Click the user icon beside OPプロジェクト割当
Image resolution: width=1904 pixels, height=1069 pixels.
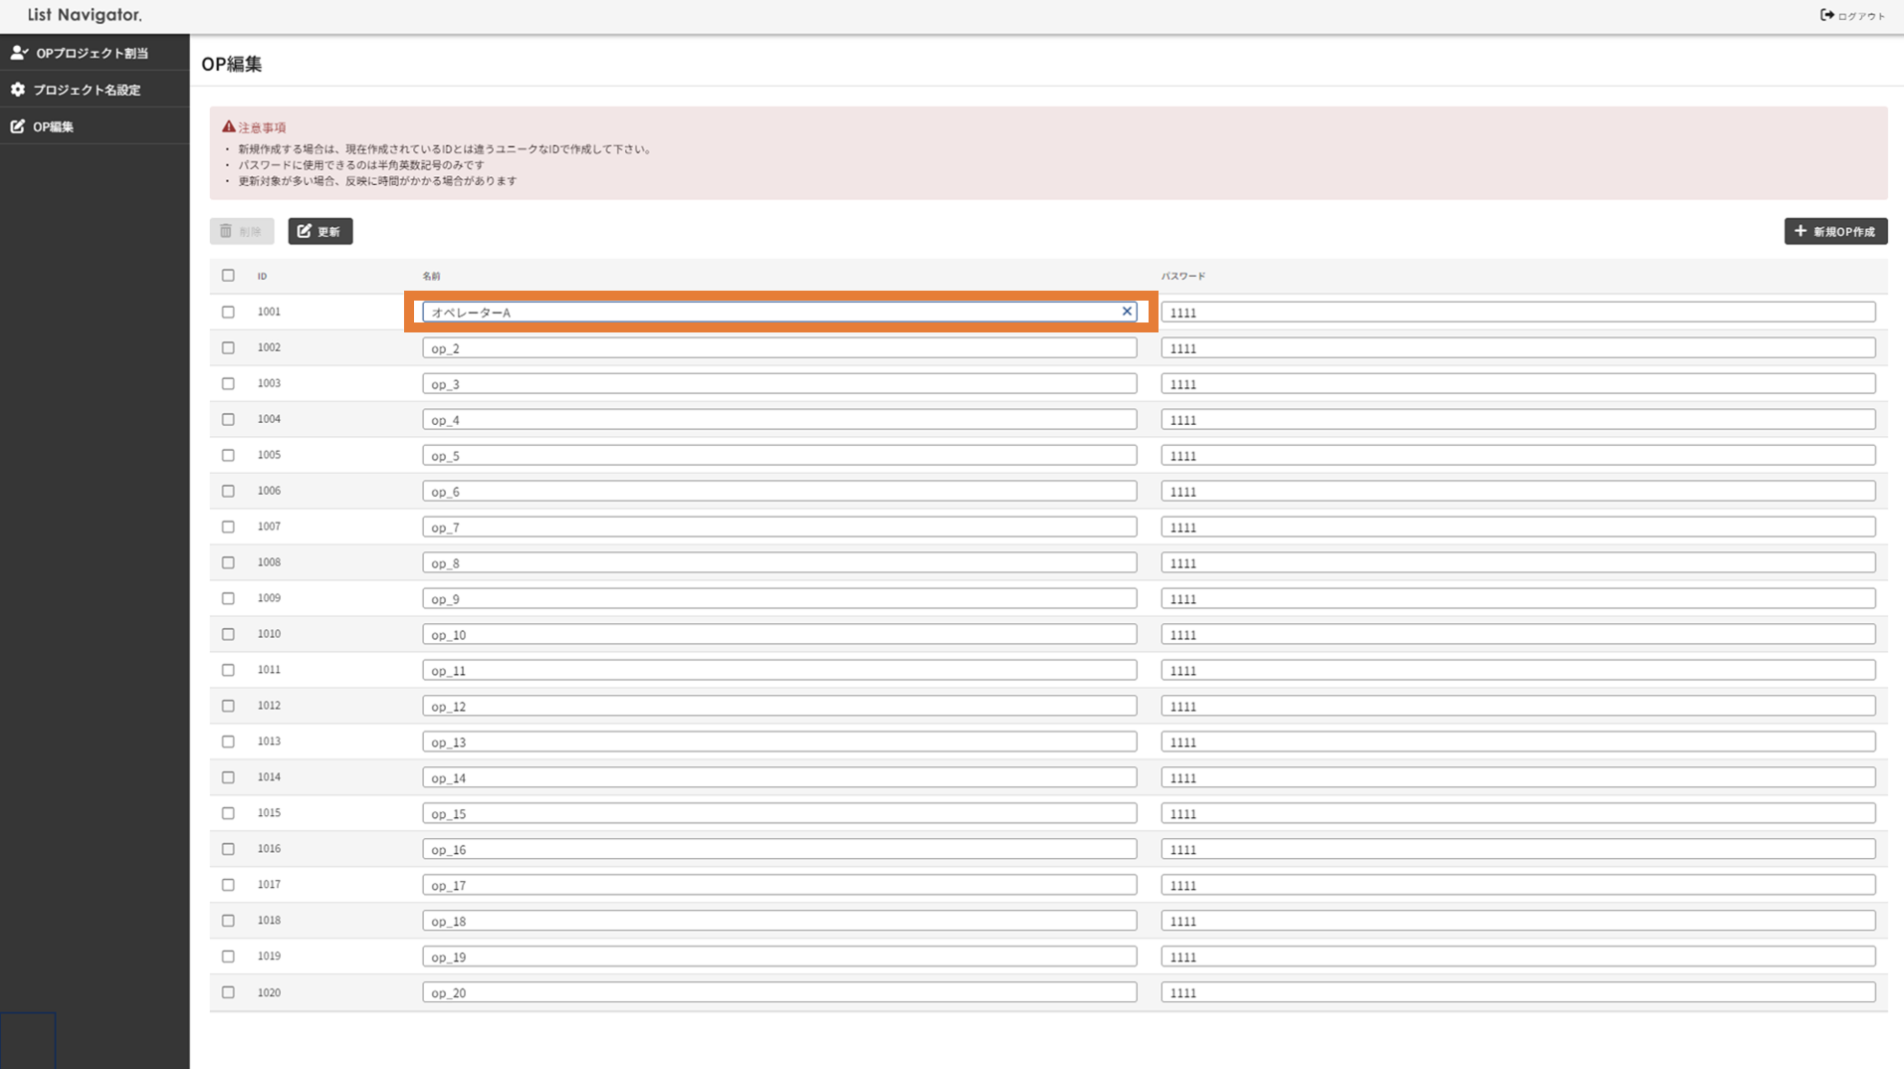(x=19, y=53)
